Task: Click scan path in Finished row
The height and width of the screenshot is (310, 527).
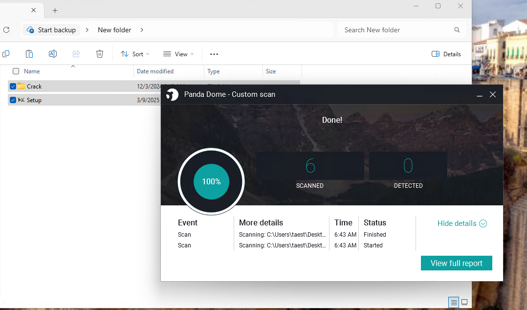Action: (x=283, y=235)
